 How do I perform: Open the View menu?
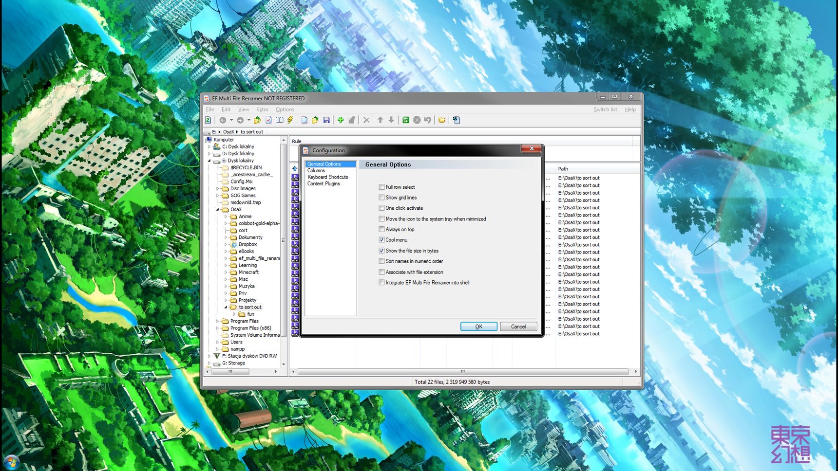click(x=244, y=109)
